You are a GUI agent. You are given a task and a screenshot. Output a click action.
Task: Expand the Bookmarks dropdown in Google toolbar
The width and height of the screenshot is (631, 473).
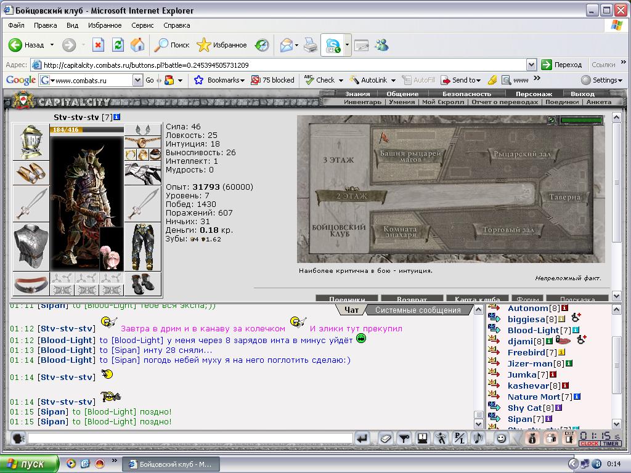[243, 81]
